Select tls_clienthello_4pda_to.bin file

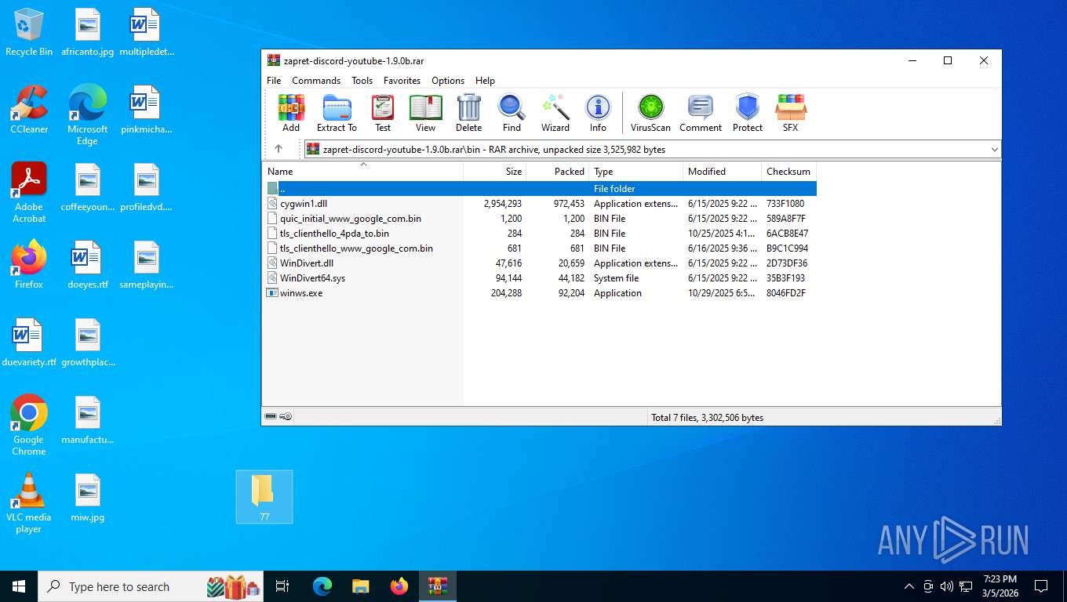(334, 234)
